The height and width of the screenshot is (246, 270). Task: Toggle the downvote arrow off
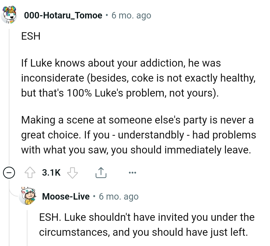coord(72,173)
